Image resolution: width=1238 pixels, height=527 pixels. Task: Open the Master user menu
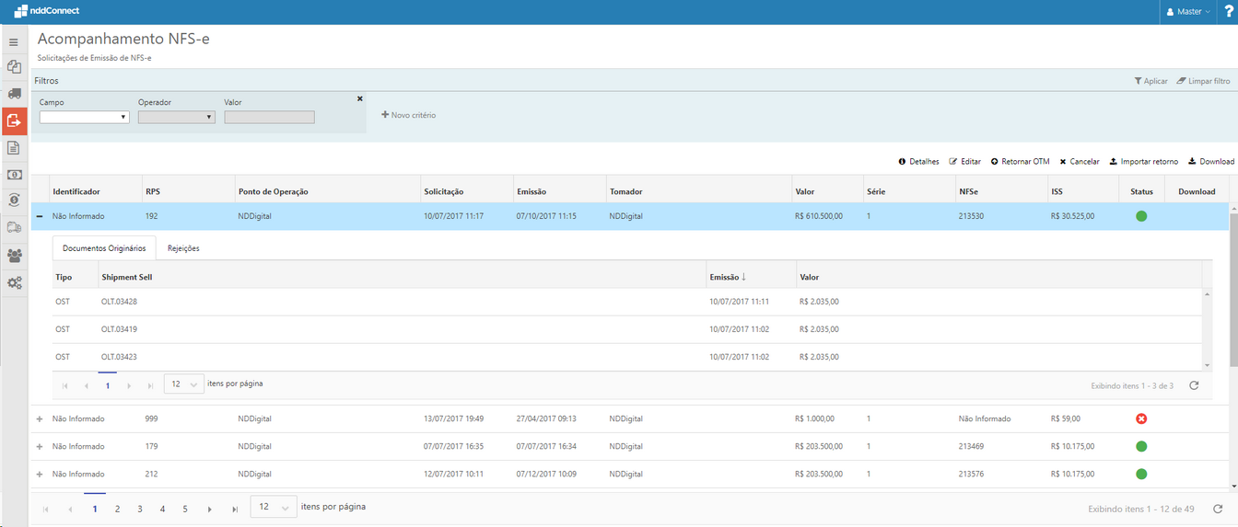pyautogui.click(x=1188, y=12)
